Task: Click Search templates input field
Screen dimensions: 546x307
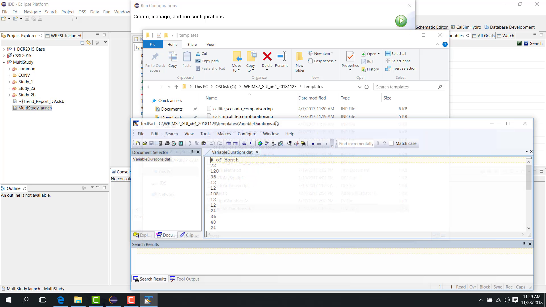Action: [x=409, y=87]
